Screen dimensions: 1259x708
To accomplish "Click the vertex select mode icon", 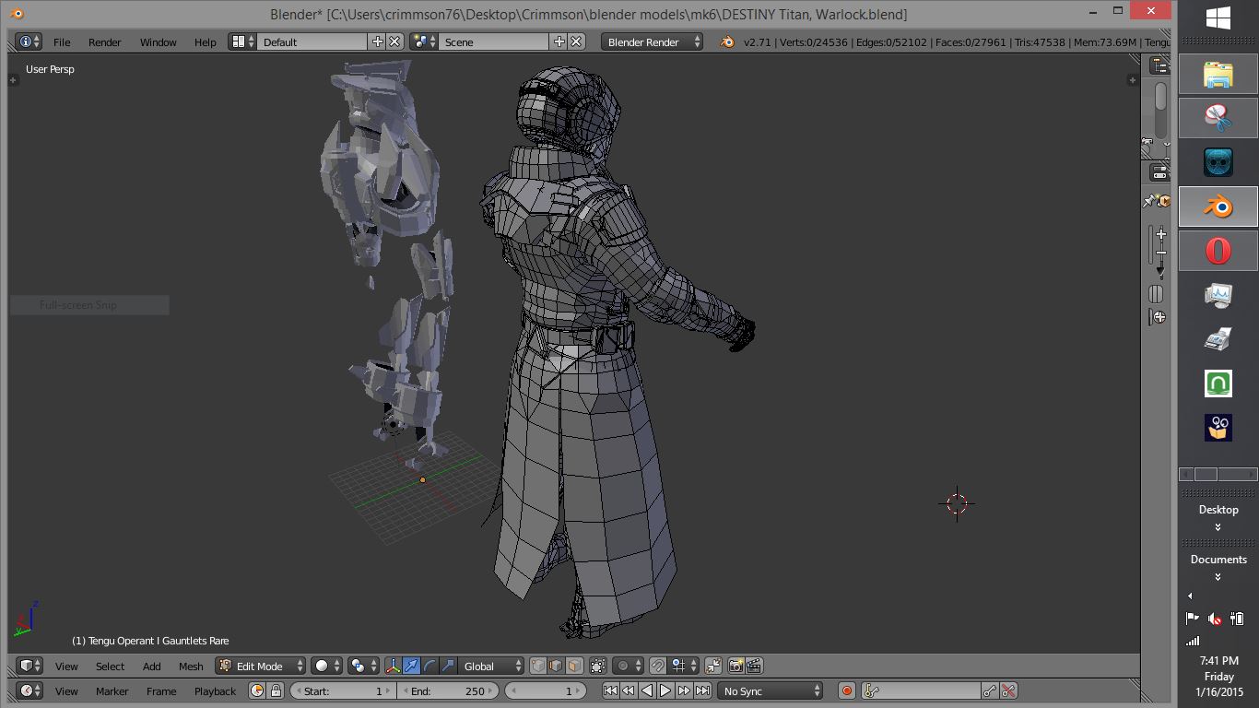I will [x=538, y=666].
